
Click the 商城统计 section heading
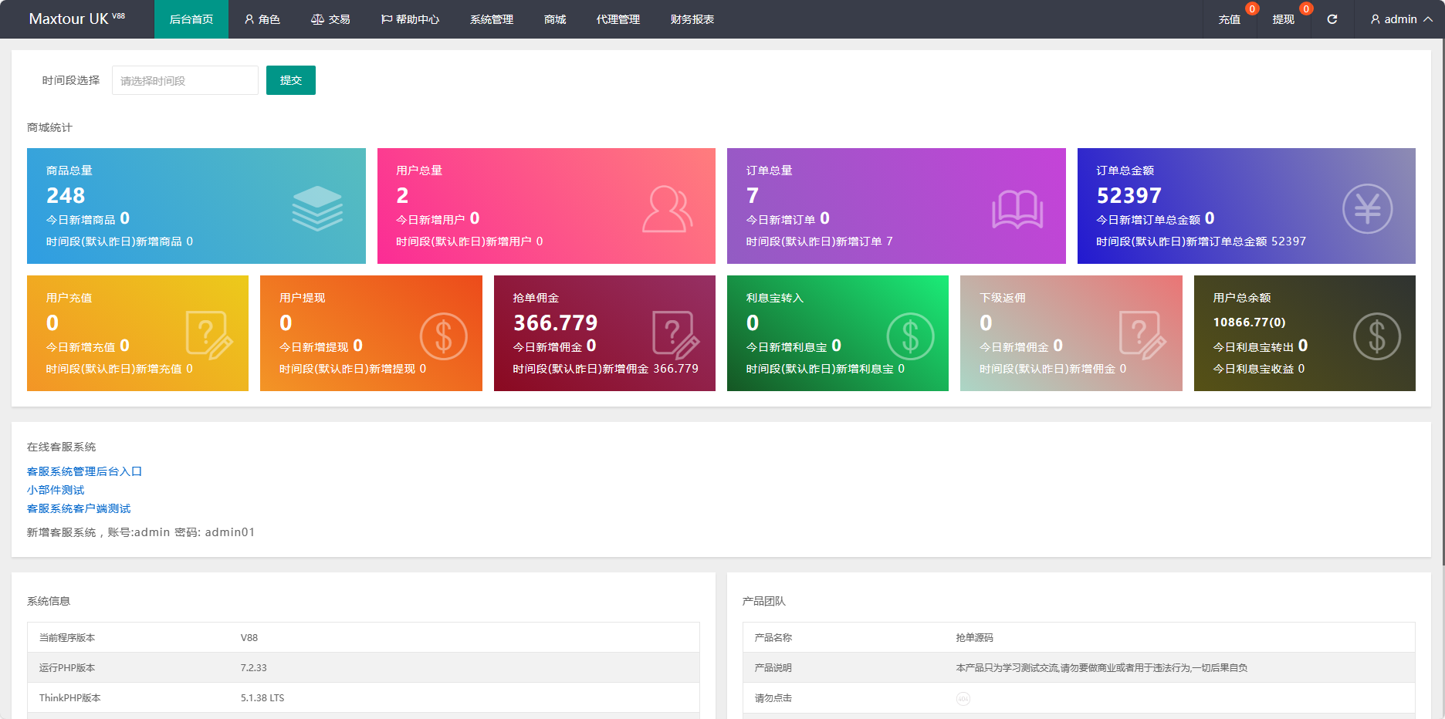[x=49, y=127]
